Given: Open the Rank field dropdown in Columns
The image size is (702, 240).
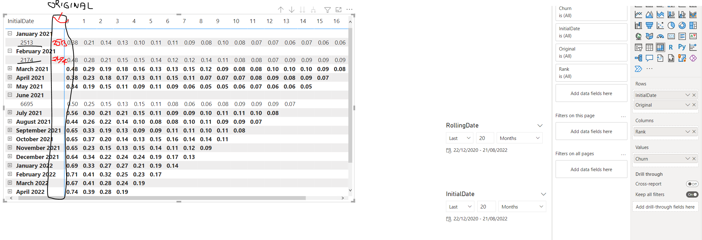Looking at the screenshot, I should point(687,132).
